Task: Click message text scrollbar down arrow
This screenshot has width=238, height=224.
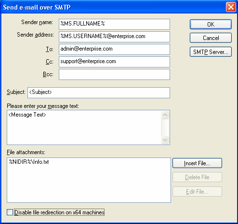Action: pyautogui.click(x=165, y=140)
